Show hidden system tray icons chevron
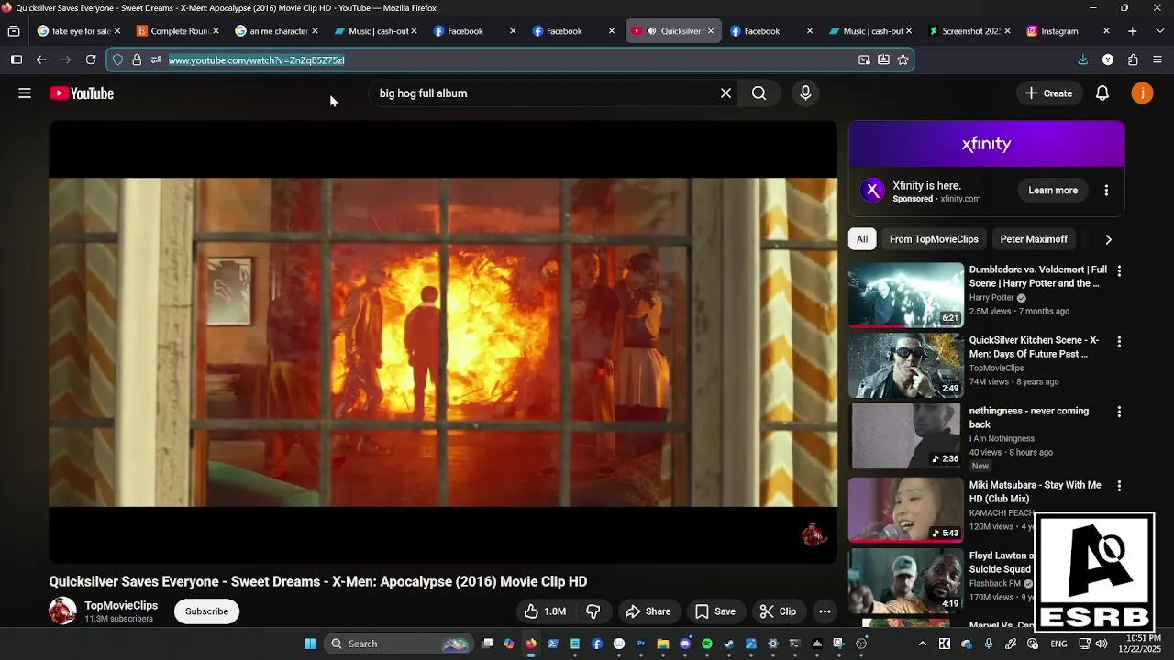 point(923,643)
